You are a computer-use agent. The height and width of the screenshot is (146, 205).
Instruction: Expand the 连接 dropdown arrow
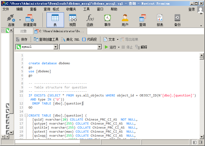[x=20, y=20]
